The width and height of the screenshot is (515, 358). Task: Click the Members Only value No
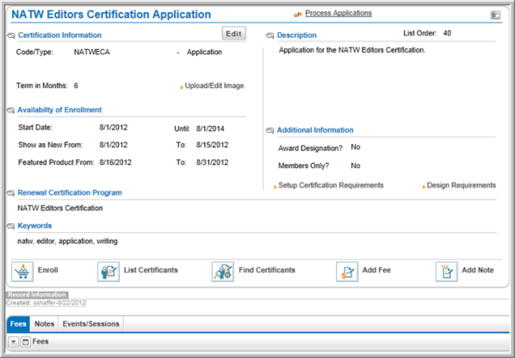coord(356,166)
